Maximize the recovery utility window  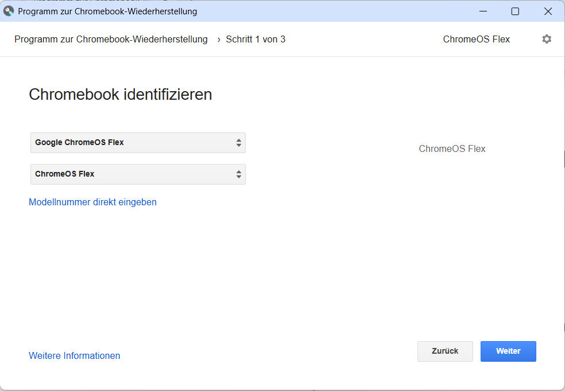pos(515,11)
